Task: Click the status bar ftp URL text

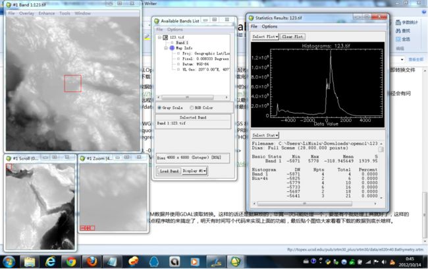Action: click(355, 250)
